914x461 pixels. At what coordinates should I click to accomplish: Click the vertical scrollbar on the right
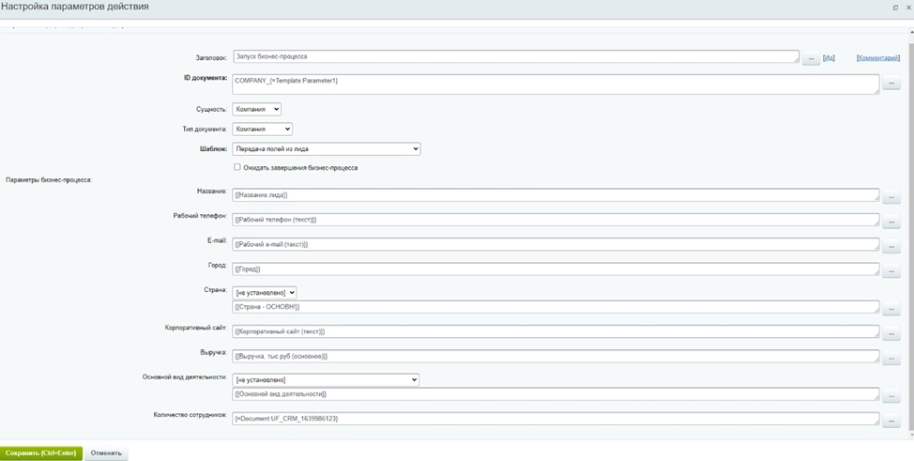(x=909, y=235)
